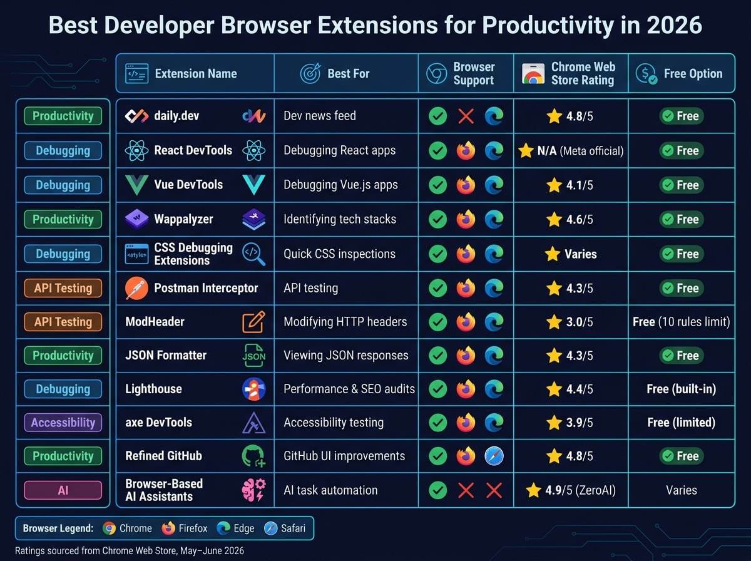This screenshot has height=561, width=751.
Task: Click the 4.9/5 (ZeroAI) rating
Action: (x=571, y=490)
